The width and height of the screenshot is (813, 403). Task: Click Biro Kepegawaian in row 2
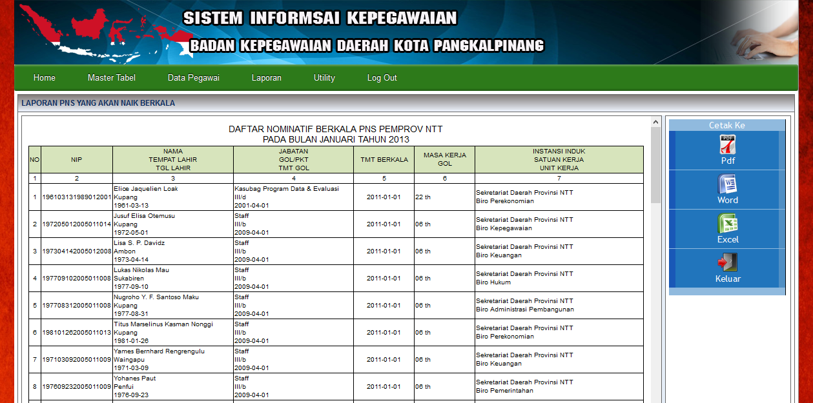[x=504, y=228]
